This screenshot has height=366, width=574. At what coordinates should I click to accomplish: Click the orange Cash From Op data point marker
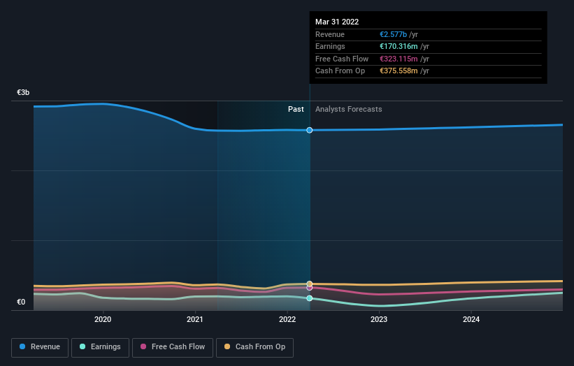309,284
